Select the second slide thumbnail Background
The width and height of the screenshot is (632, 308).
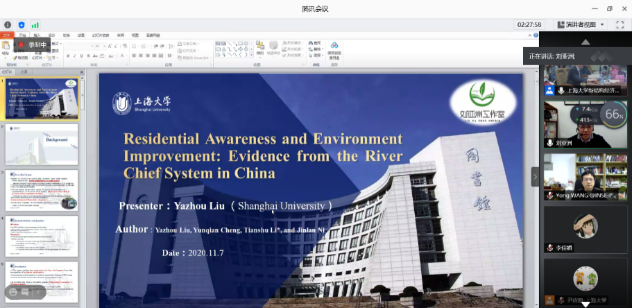pyautogui.click(x=42, y=144)
